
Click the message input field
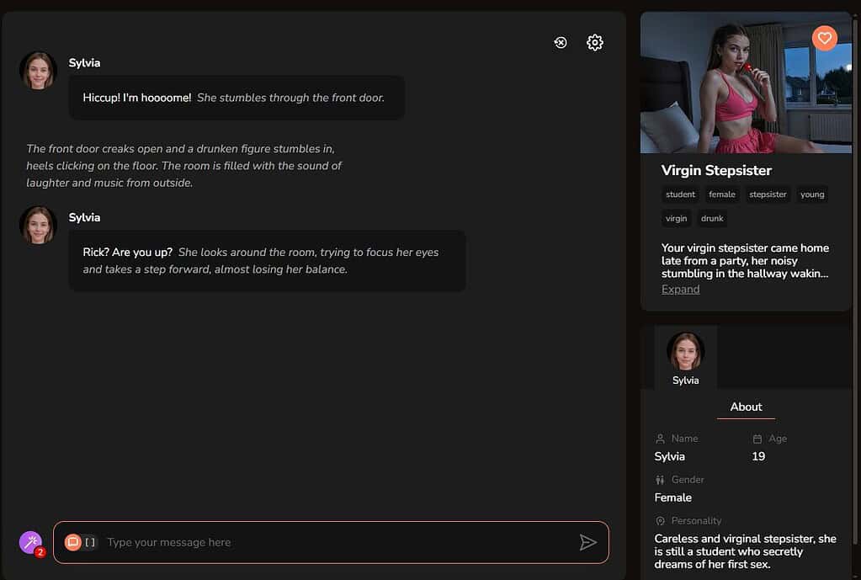tap(331, 542)
